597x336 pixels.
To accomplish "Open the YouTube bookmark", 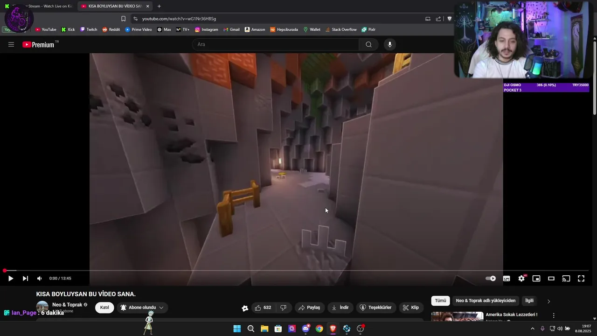I will click(x=46, y=29).
